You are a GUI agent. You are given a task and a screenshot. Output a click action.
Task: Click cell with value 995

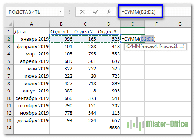pos(109,91)
